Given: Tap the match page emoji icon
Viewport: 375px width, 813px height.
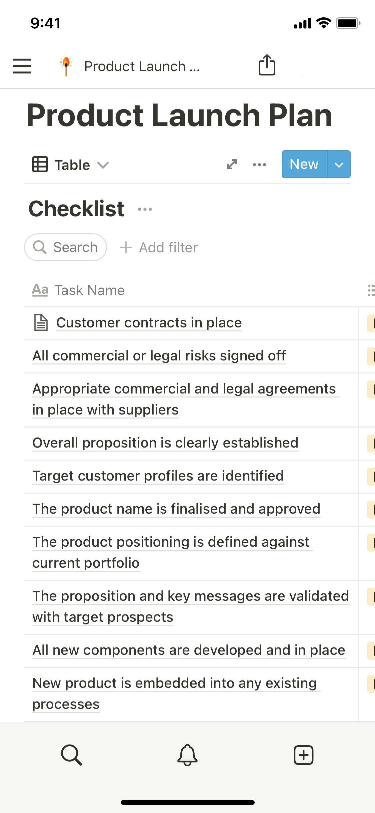Looking at the screenshot, I should [66, 66].
